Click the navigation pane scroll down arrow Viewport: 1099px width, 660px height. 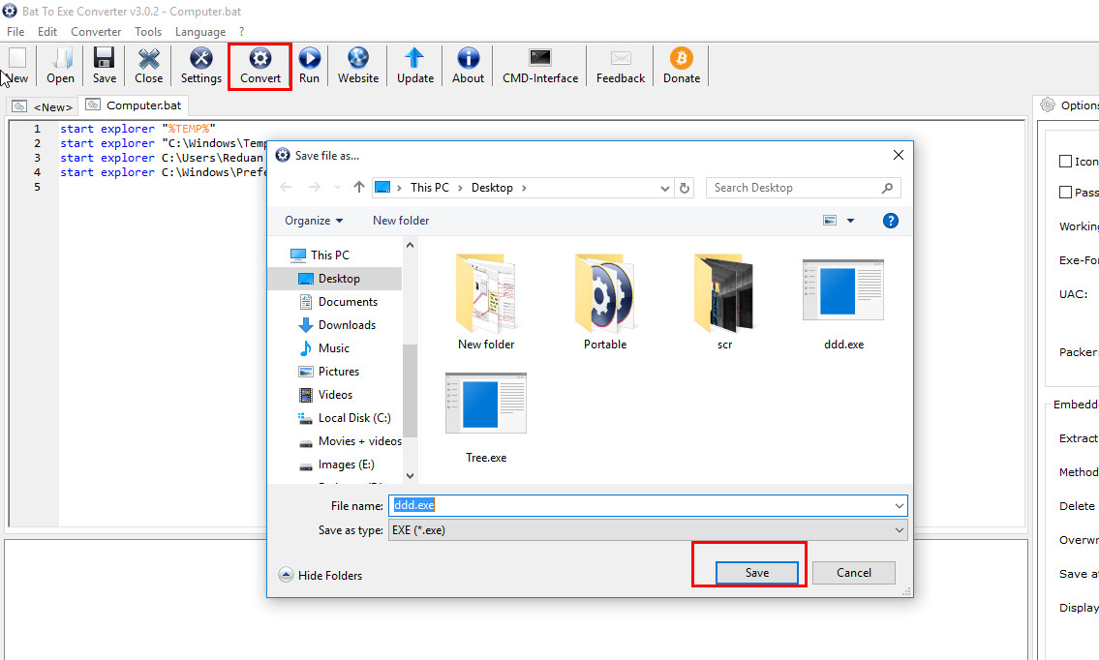click(x=410, y=476)
